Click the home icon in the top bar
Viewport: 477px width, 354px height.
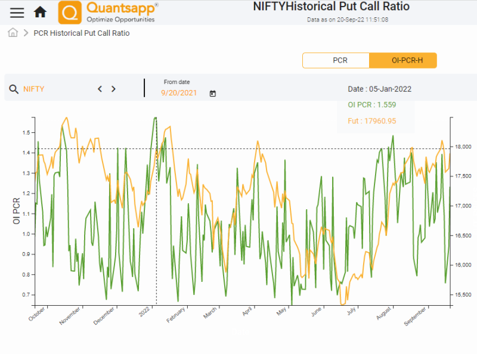click(39, 11)
